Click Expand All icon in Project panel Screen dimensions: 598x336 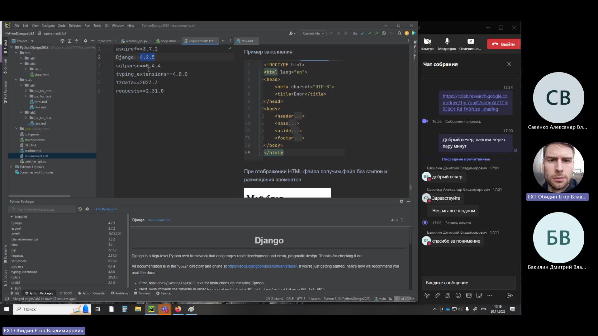pos(69,41)
